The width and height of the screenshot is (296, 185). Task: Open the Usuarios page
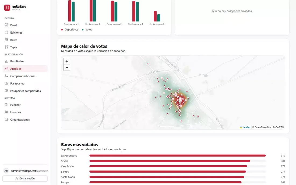click(25, 112)
